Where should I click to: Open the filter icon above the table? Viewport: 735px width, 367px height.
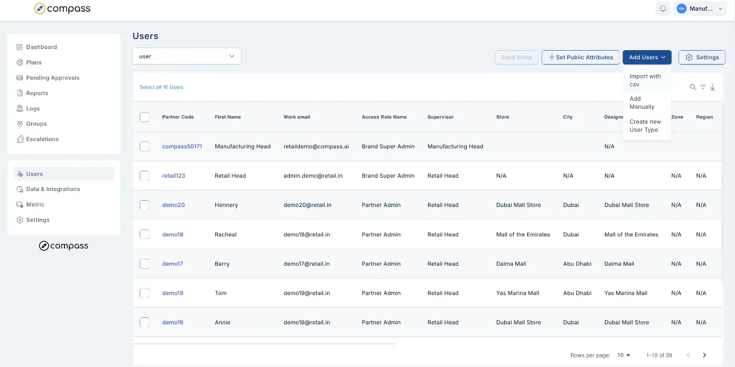703,87
